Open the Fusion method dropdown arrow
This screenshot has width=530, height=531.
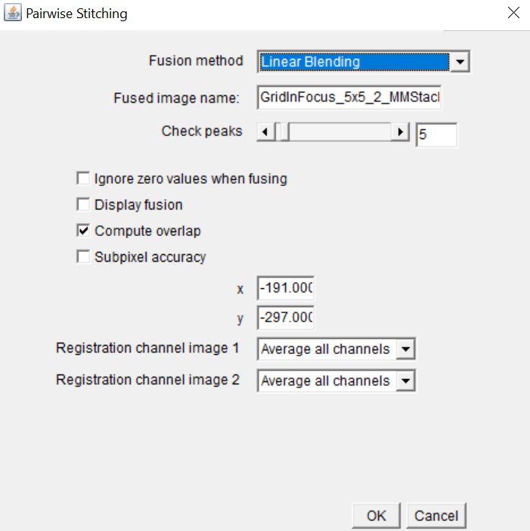[460, 61]
